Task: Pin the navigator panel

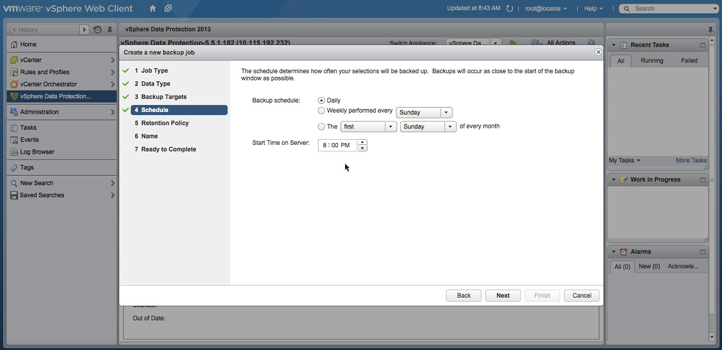Action: (x=110, y=30)
